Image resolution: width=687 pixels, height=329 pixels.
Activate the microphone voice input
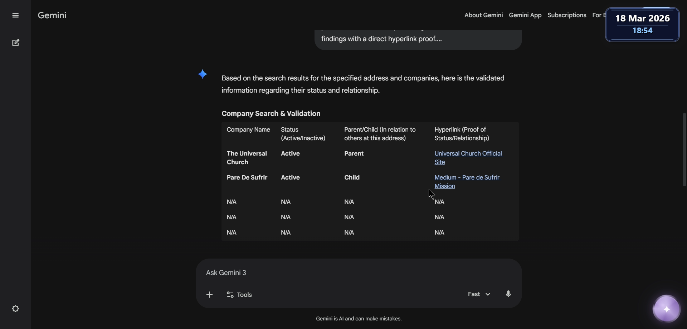[508, 294]
